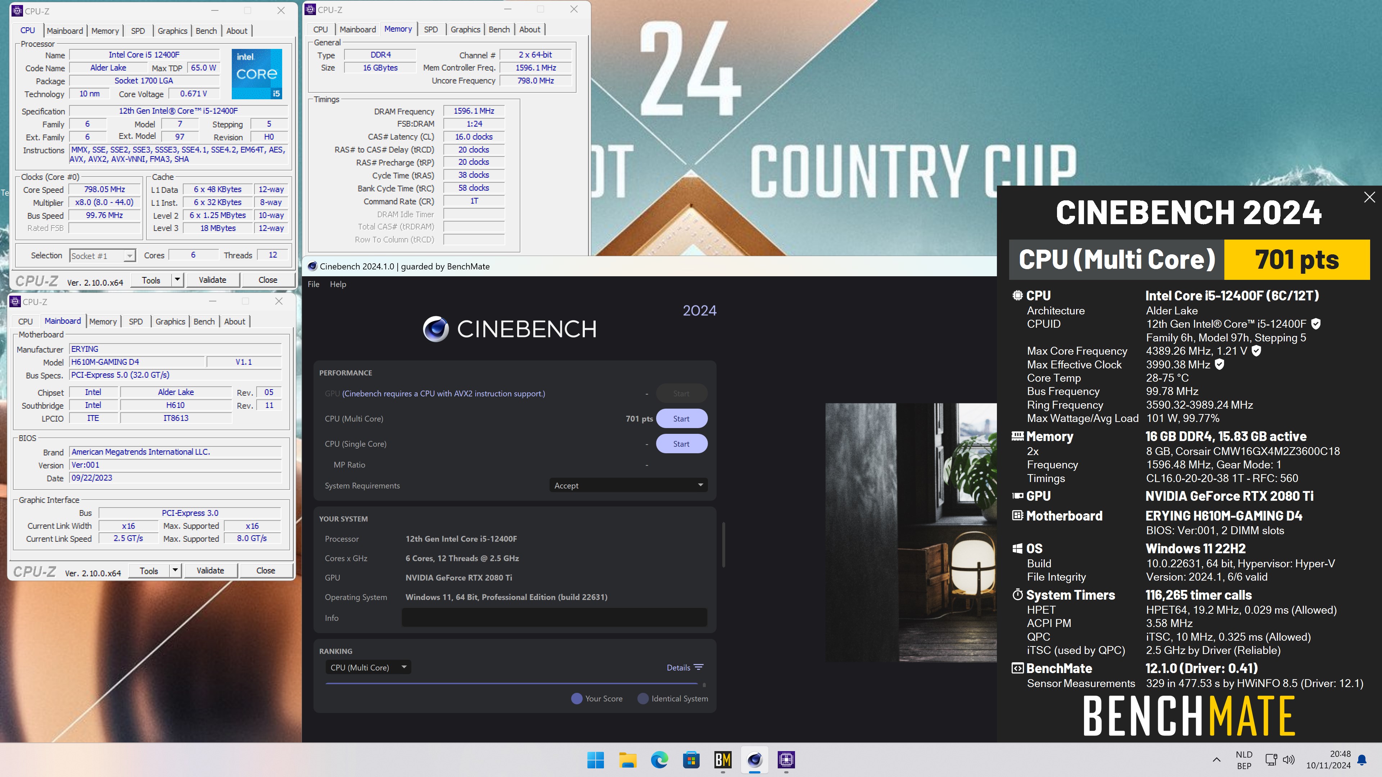Click the BenchMate OS Windows icon
This screenshot has width=1382, height=777.
coord(1017,548)
